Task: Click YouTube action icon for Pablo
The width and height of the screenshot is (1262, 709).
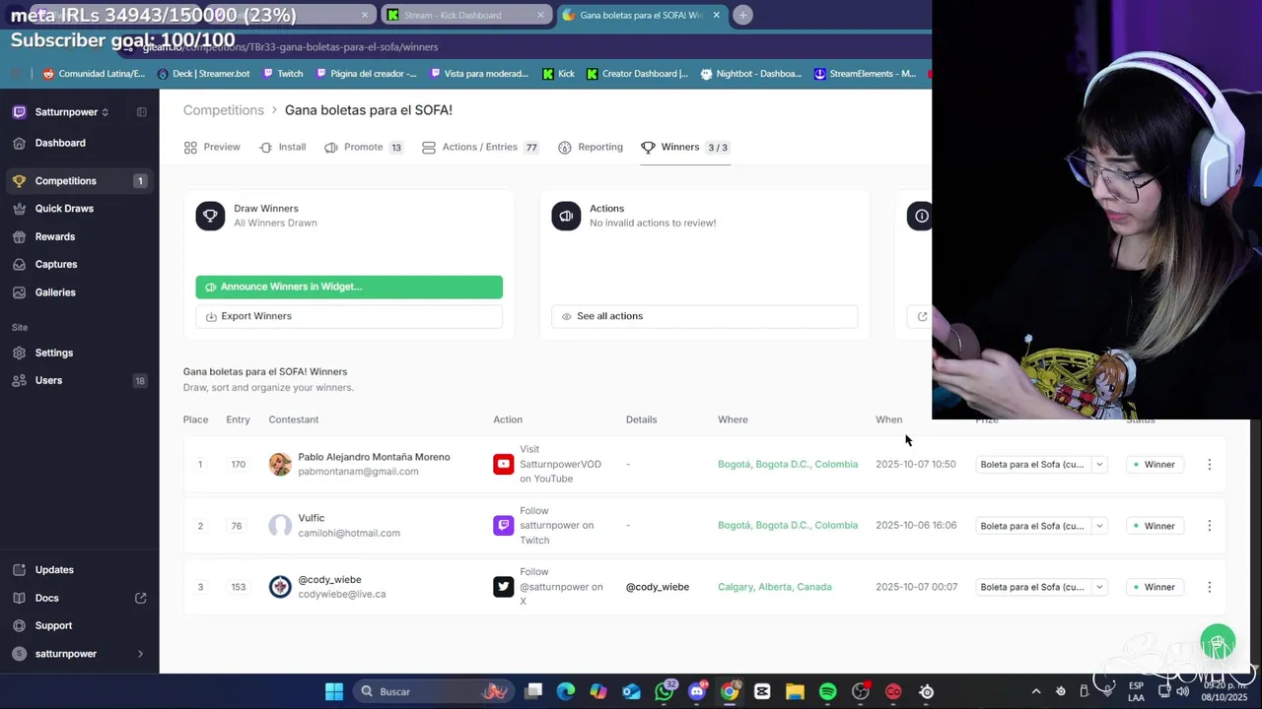Action: tap(504, 464)
